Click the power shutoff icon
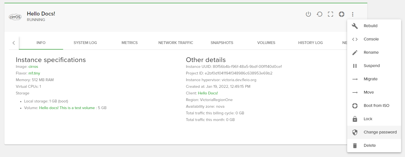Image resolution: width=405 pixels, height=157 pixels. [308, 14]
